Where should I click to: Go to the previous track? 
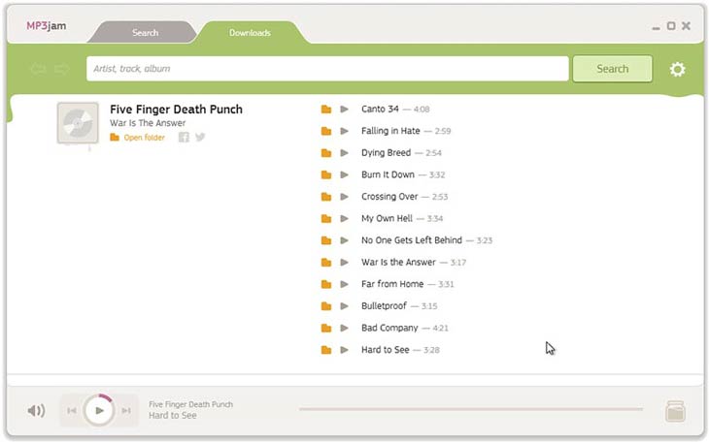[x=72, y=411]
